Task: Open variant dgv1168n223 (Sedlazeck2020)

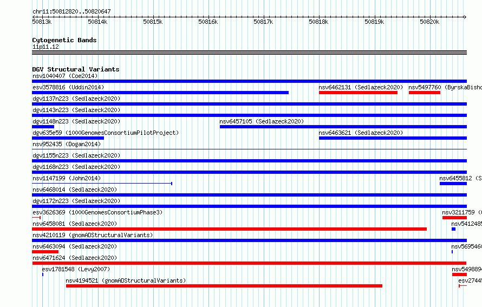Action: pos(249,172)
